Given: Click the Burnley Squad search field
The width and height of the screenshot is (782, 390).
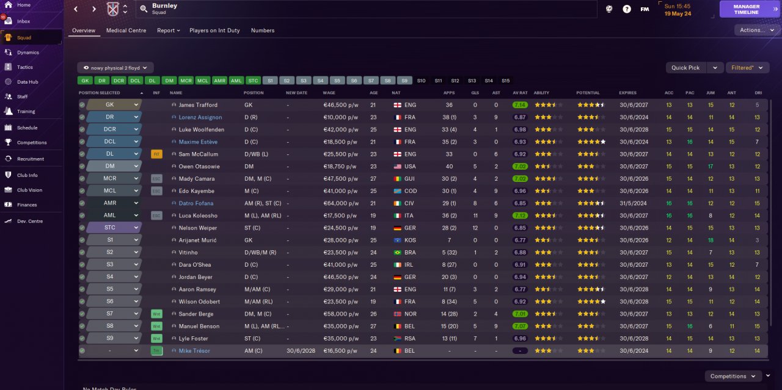Looking at the screenshot, I should pyautogui.click(x=366, y=9).
